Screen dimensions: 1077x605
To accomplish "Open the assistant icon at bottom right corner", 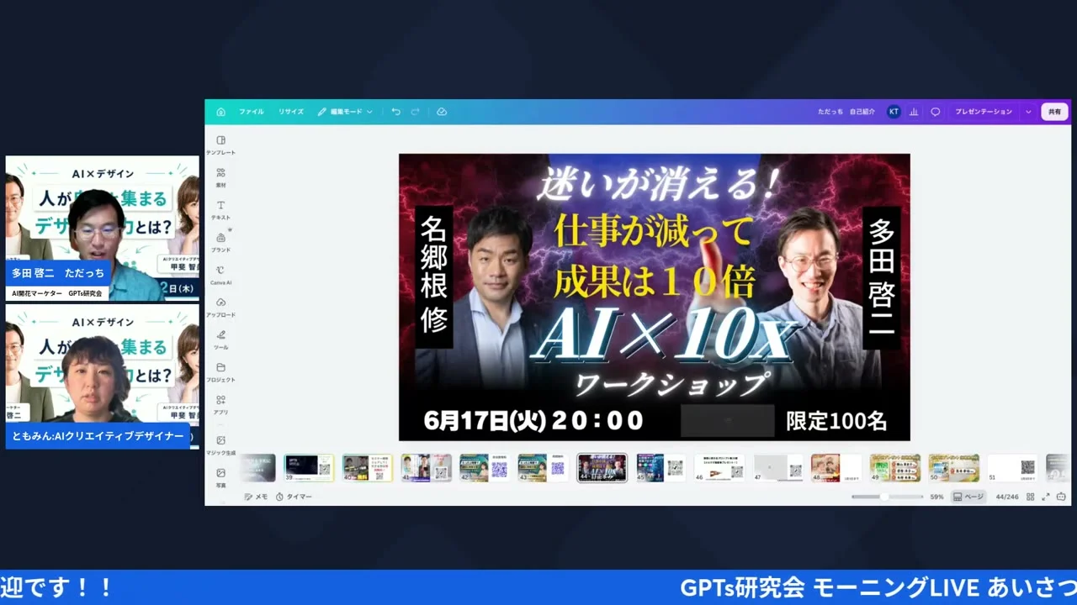I will pyautogui.click(x=1061, y=497).
